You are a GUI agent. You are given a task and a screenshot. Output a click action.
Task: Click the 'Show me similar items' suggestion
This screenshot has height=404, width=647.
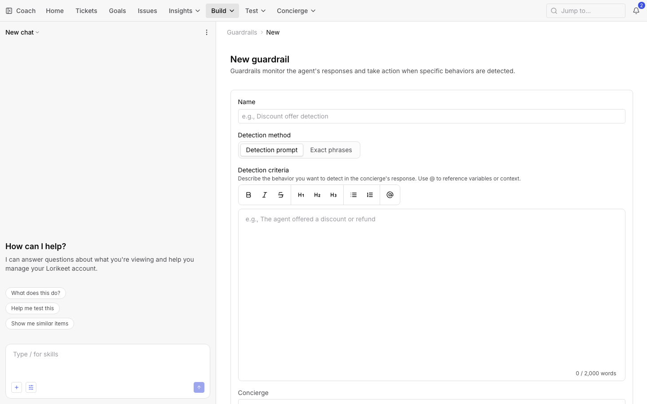tap(40, 324)
